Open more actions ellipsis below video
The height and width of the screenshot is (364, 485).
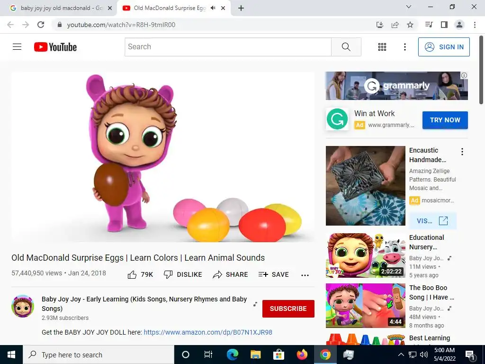point(305,275)
